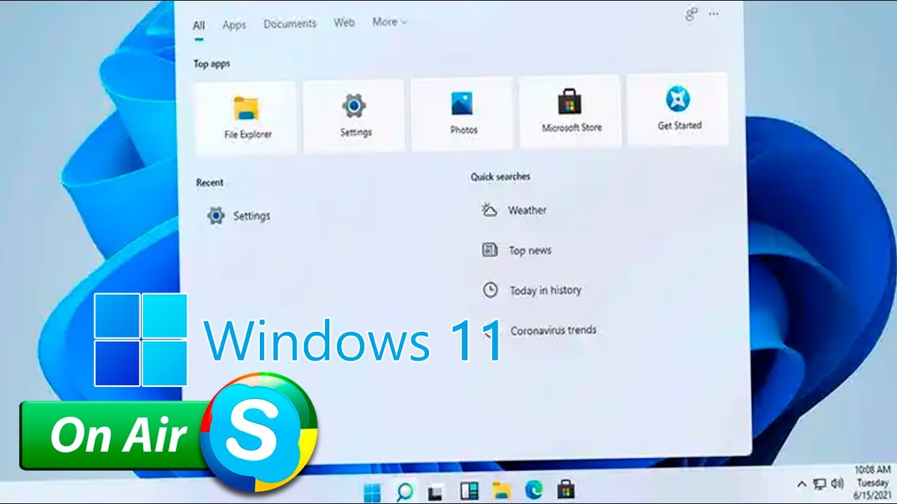Open File Explorer from Top apps
Image resolution: width=897 pixels, height=504 pixels.
[x=247, y=117]
